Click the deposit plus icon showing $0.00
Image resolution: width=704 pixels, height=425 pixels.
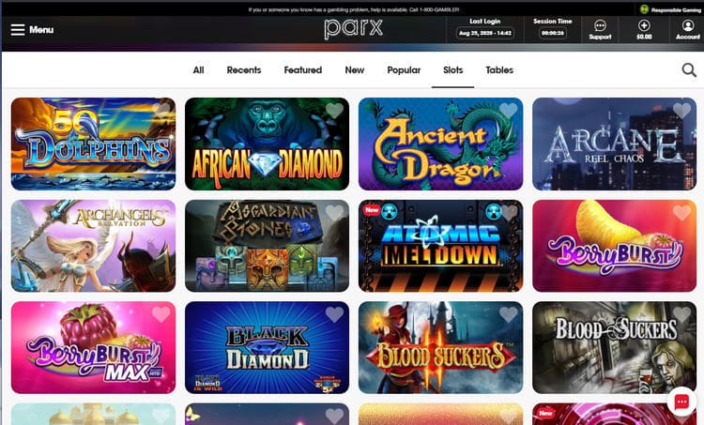(x=644, y=25)
